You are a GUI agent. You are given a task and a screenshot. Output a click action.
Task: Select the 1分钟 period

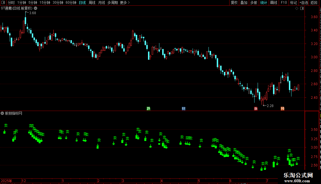coord(22,3)
